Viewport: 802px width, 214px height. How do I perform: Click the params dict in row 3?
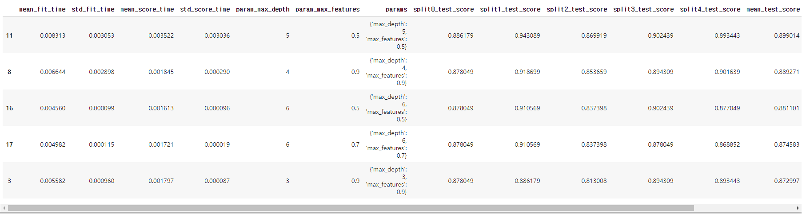pyautogui.click(x=387, y=181)
